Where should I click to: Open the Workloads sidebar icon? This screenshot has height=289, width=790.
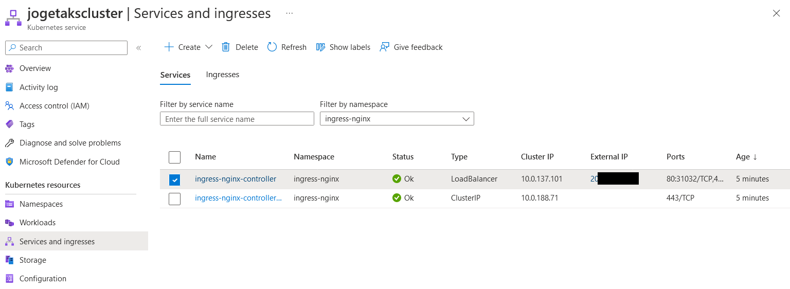click(x=9, y=223)
